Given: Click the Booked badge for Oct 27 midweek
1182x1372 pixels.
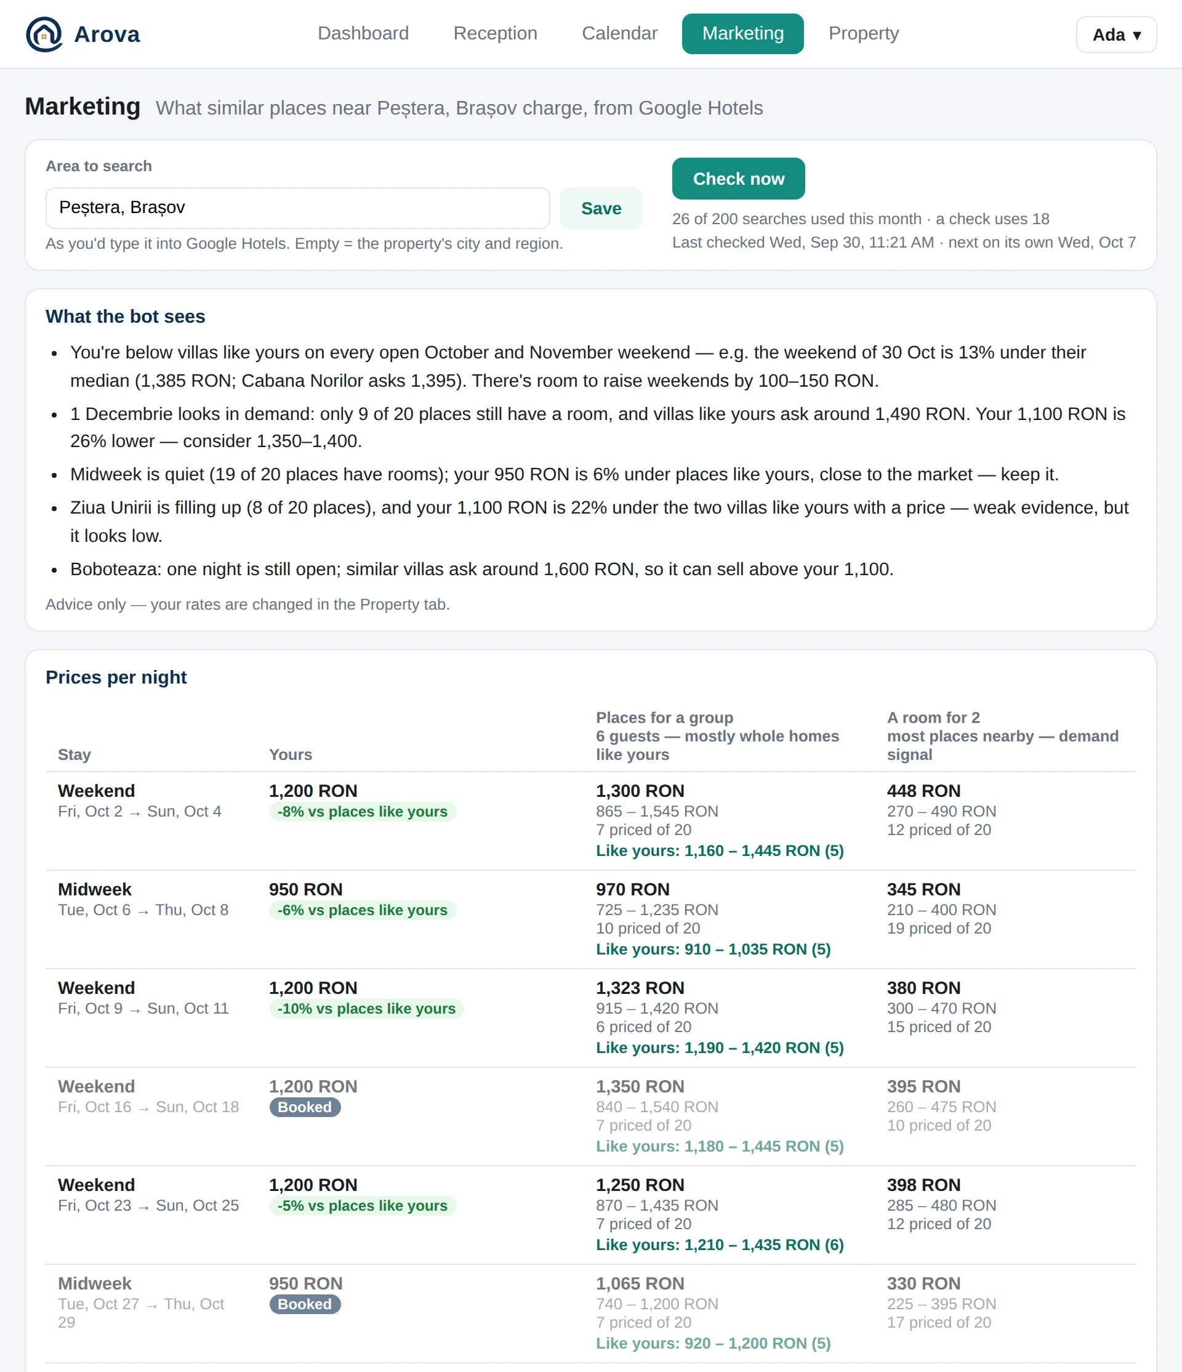Looking at the screenshot, I should 305,1304.
